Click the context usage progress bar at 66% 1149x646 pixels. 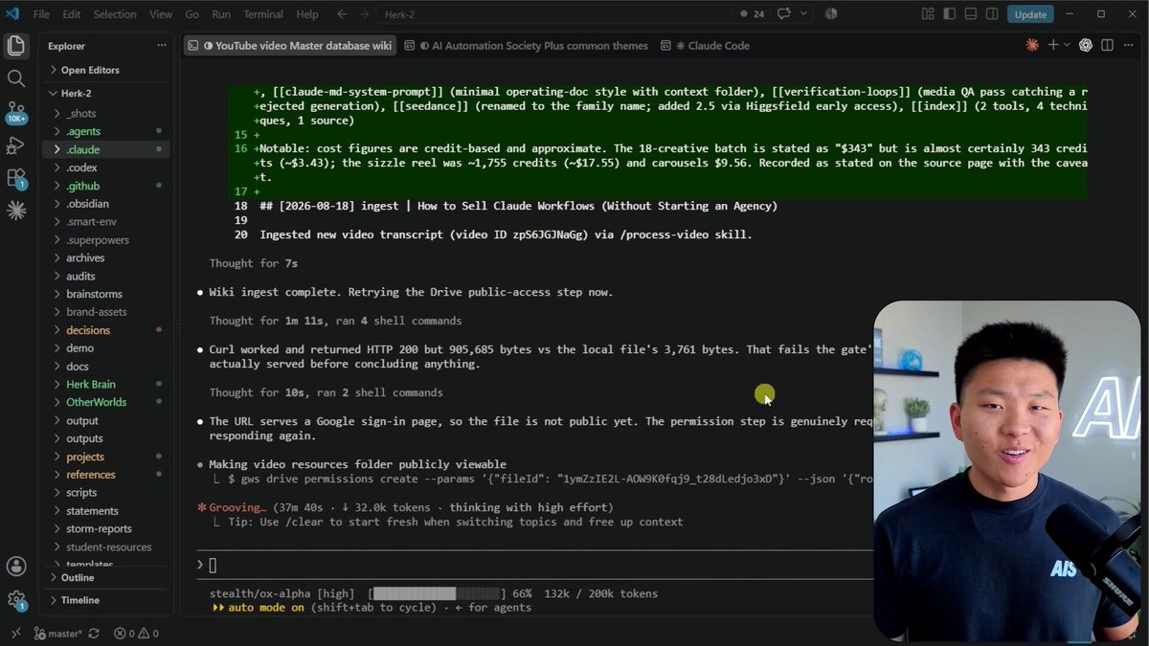tap(439, 593)
